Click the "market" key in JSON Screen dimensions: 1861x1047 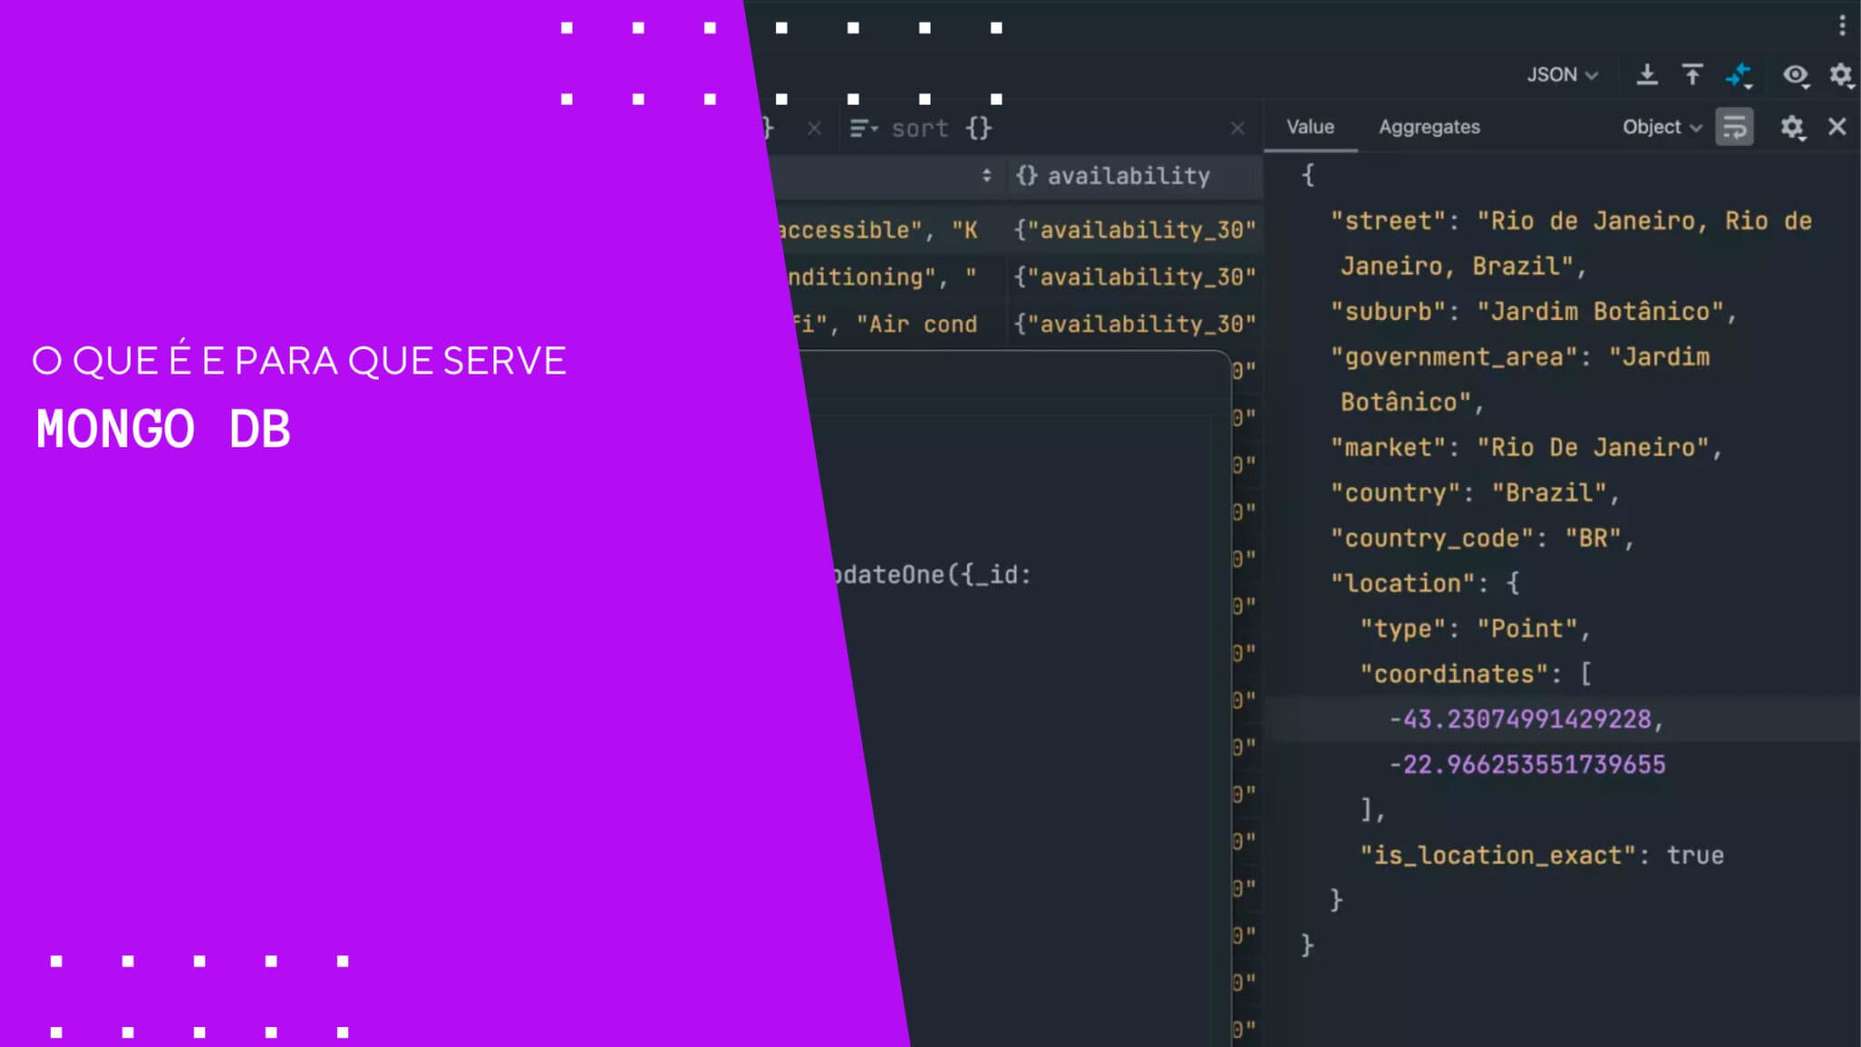click(x=1388, y=448)
